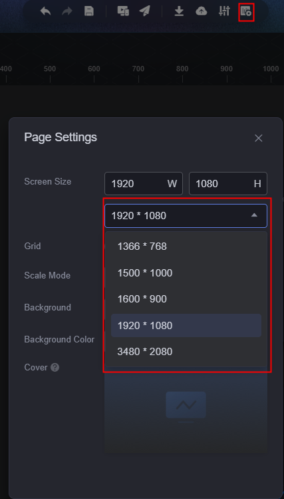Open the page settings toolbar icon
This screenshot has height=499, width=284.
pyautogui.click(x=246, y=11)
